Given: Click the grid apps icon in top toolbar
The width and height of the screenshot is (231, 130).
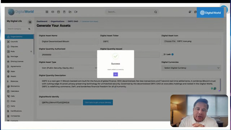Looking at the screenshot, I should tap(47, 12).
